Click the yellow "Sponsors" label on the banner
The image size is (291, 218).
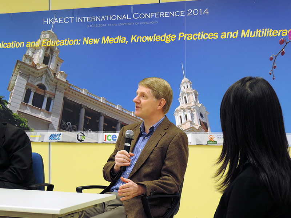pyautogui.click(x=35, y=136)
